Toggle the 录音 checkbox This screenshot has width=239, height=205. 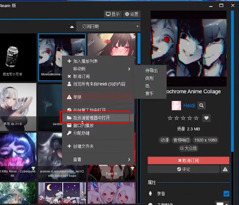[x=226, y=194]
